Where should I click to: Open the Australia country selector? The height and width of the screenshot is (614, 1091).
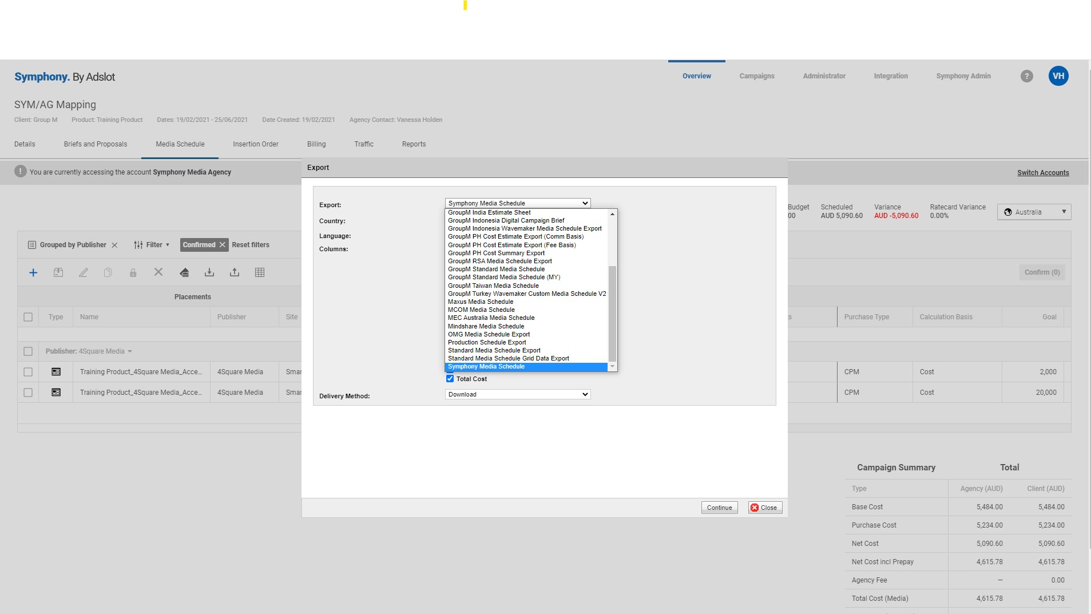point(1034,212)
